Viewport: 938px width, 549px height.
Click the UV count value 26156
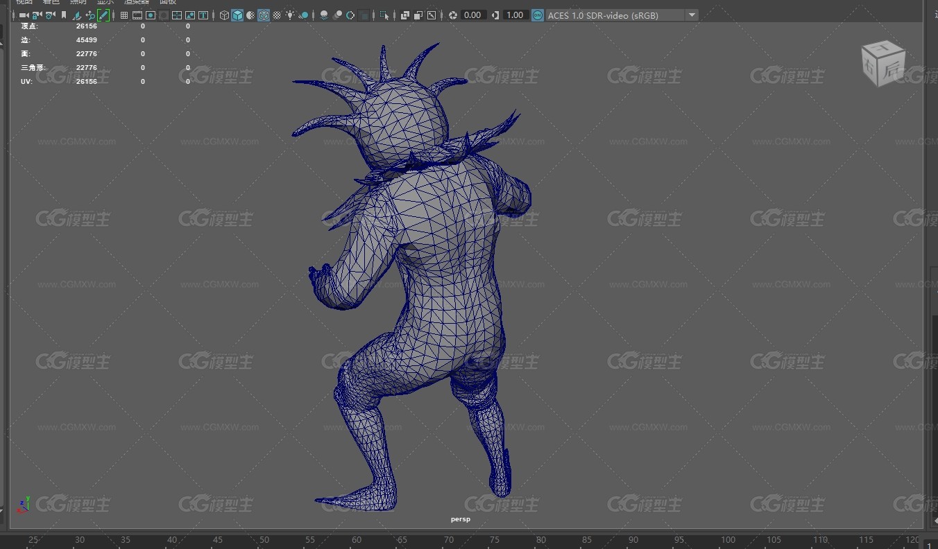point(87,82)
